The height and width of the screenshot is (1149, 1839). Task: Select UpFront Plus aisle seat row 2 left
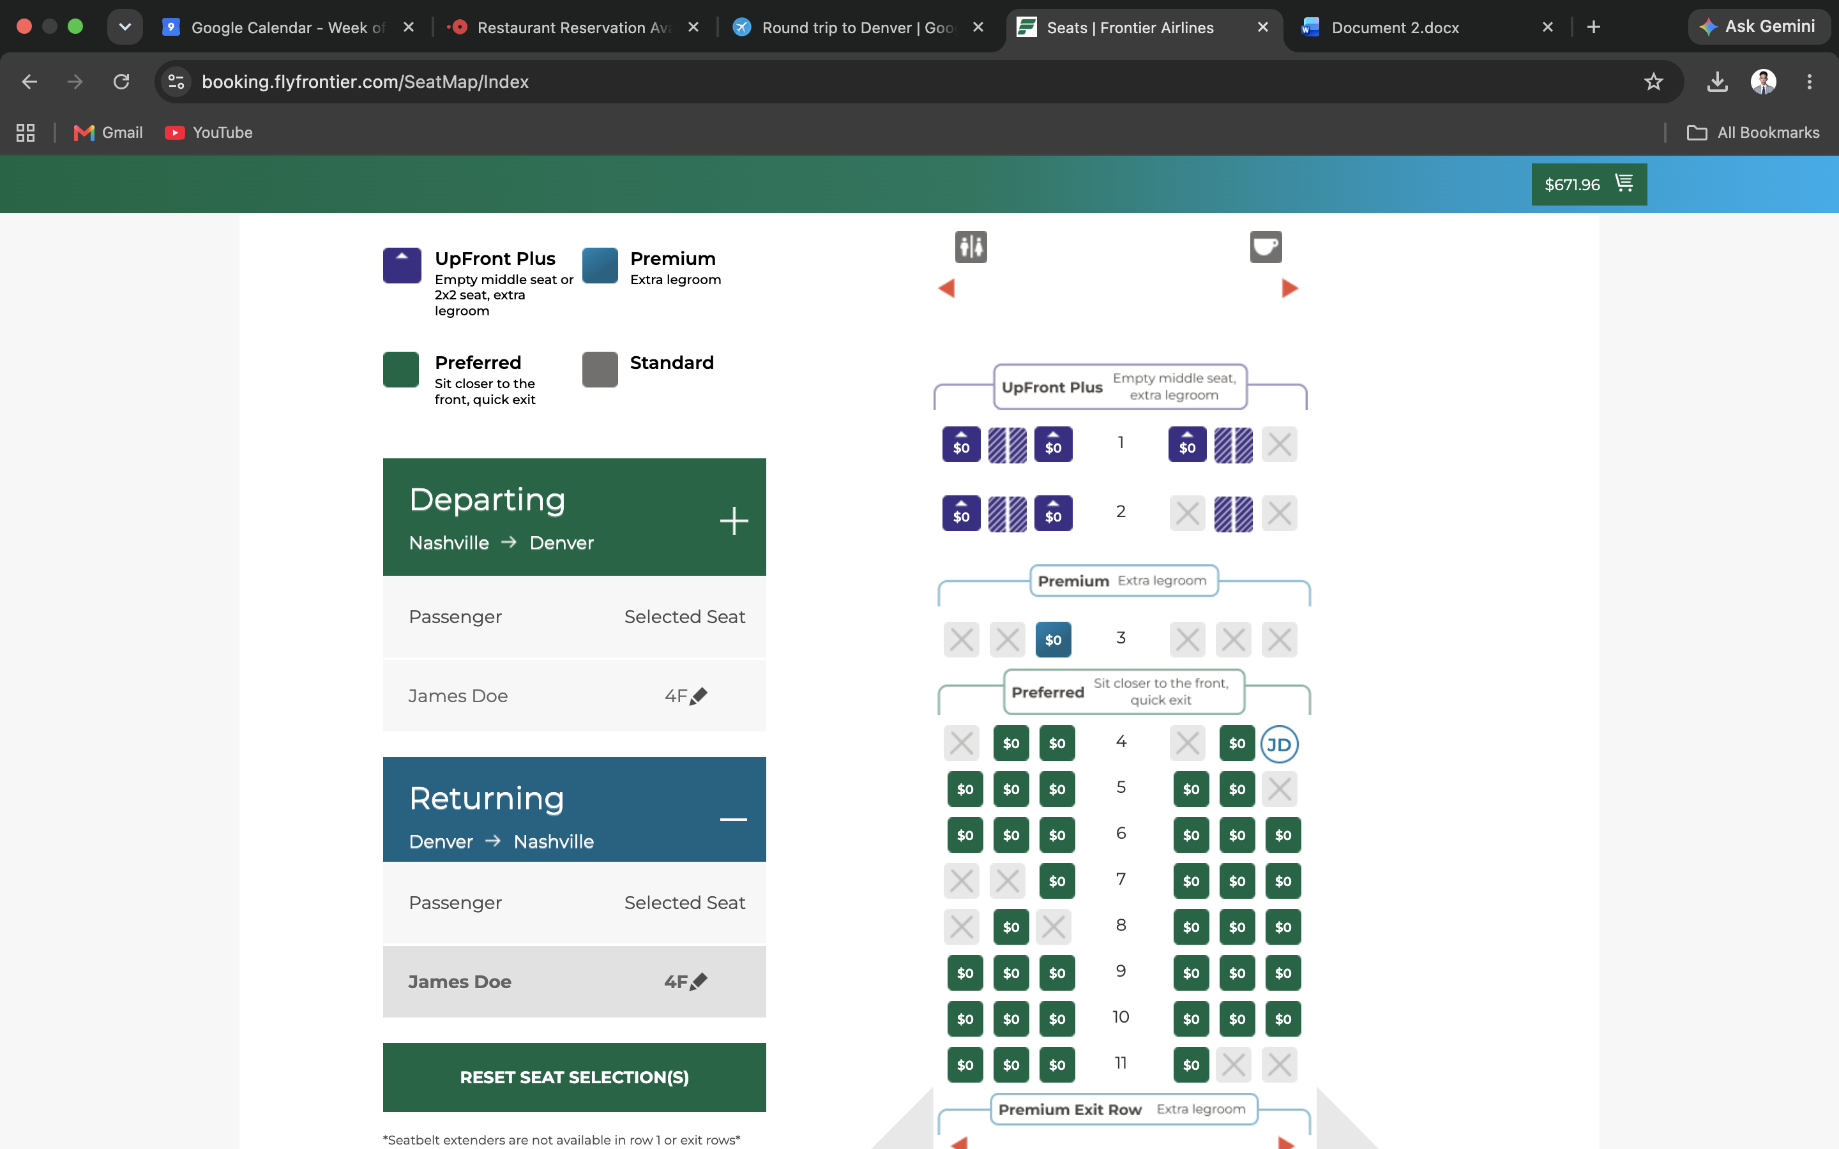[1053, 514]
